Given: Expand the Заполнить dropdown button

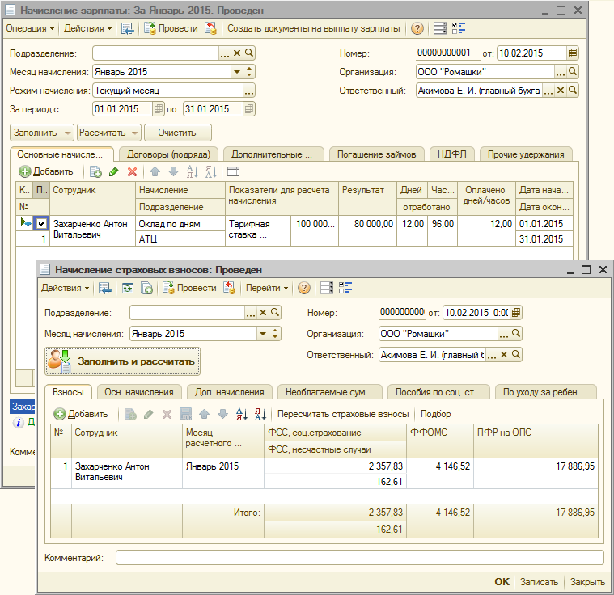Looking at the screenshot, I should click(x=68, y=133).
